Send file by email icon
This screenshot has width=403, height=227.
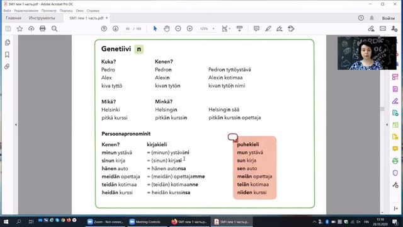[x=383, y=28]
